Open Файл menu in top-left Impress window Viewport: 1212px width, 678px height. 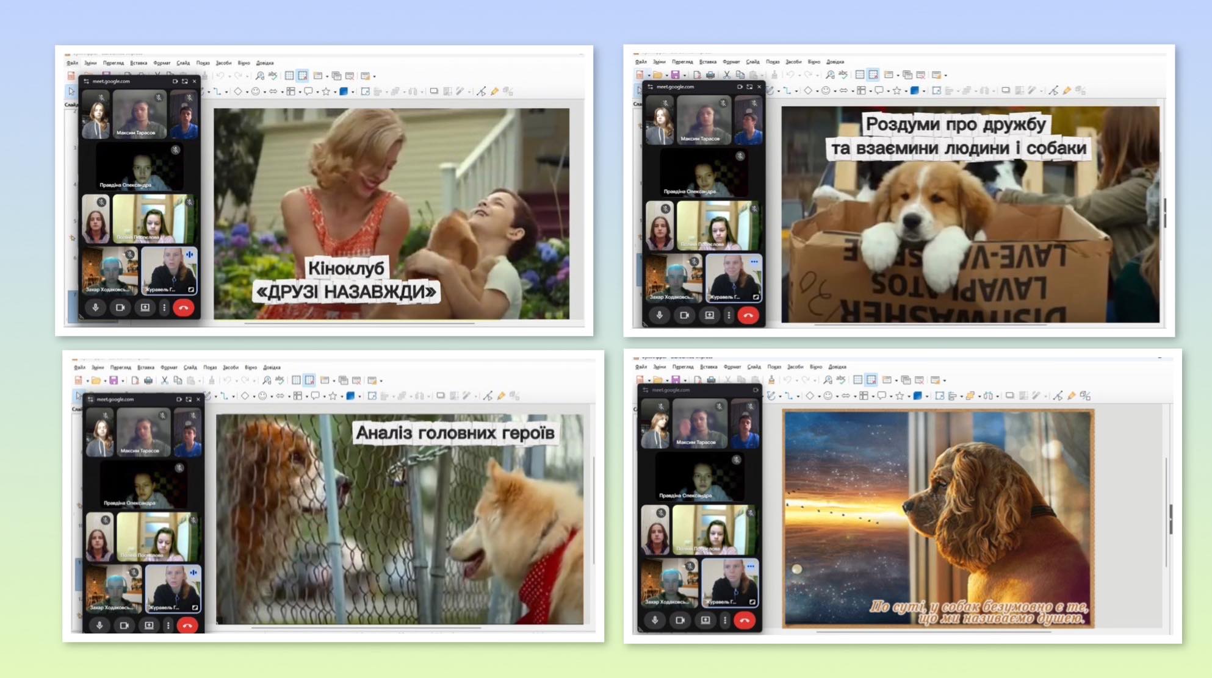click(x=72, y=63)
